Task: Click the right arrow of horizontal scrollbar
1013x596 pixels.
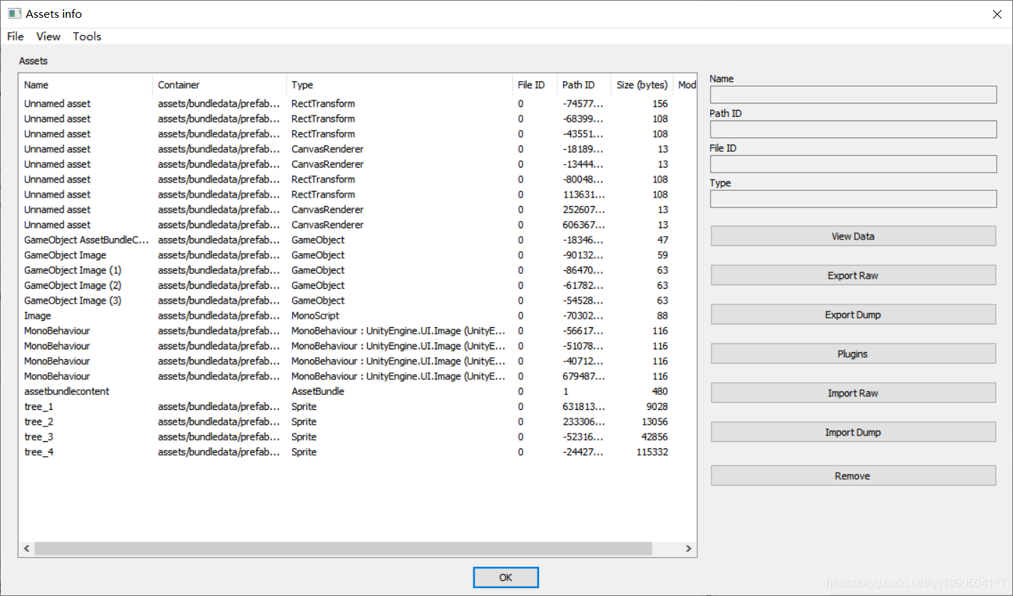Action: pyautogui.click(x=688, y=548)
